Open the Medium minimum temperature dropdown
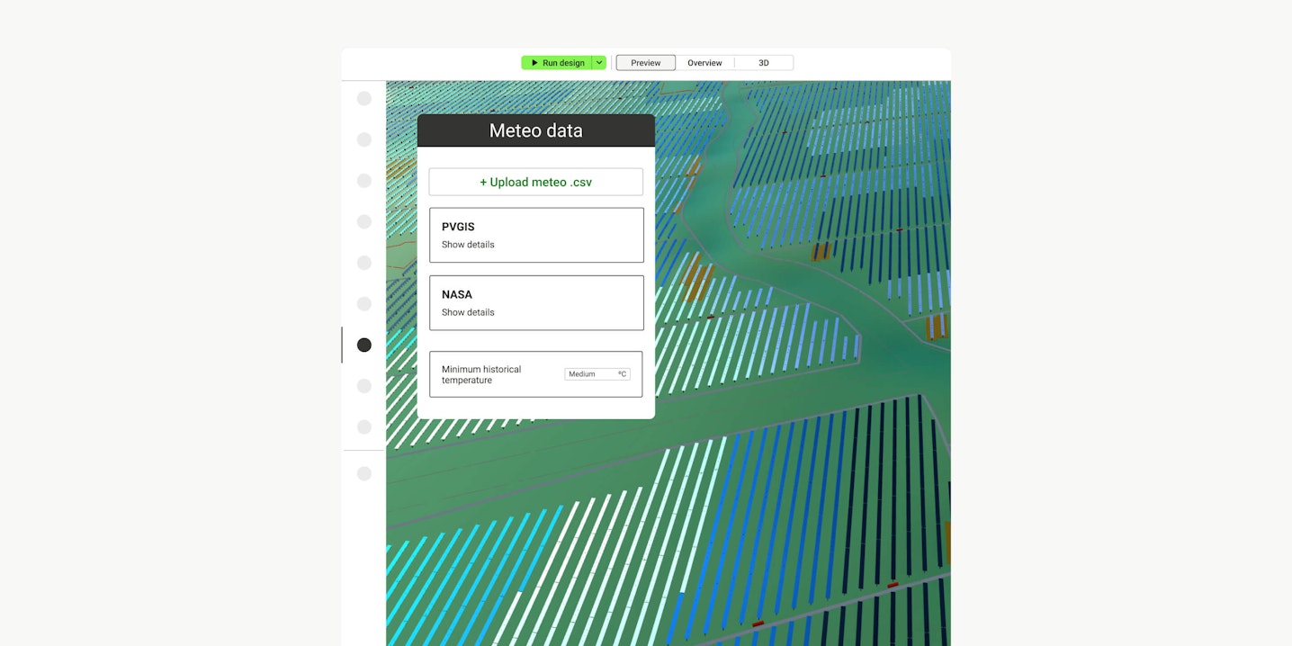1292x646 pixels. (x=597, y=374)
